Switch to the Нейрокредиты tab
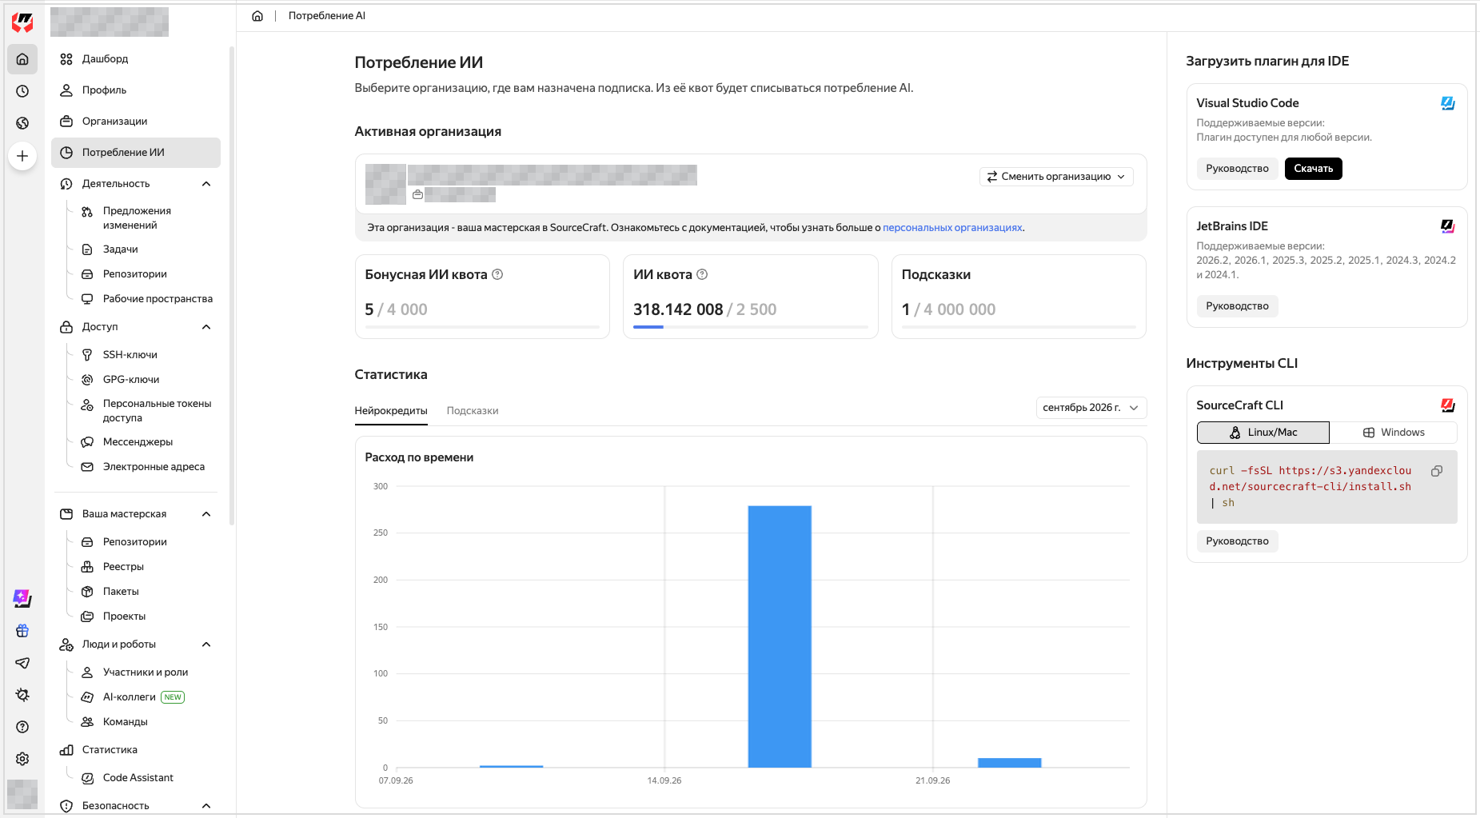Image resolution: width=1480 pixels, height=818 pixels. point(391,411)
